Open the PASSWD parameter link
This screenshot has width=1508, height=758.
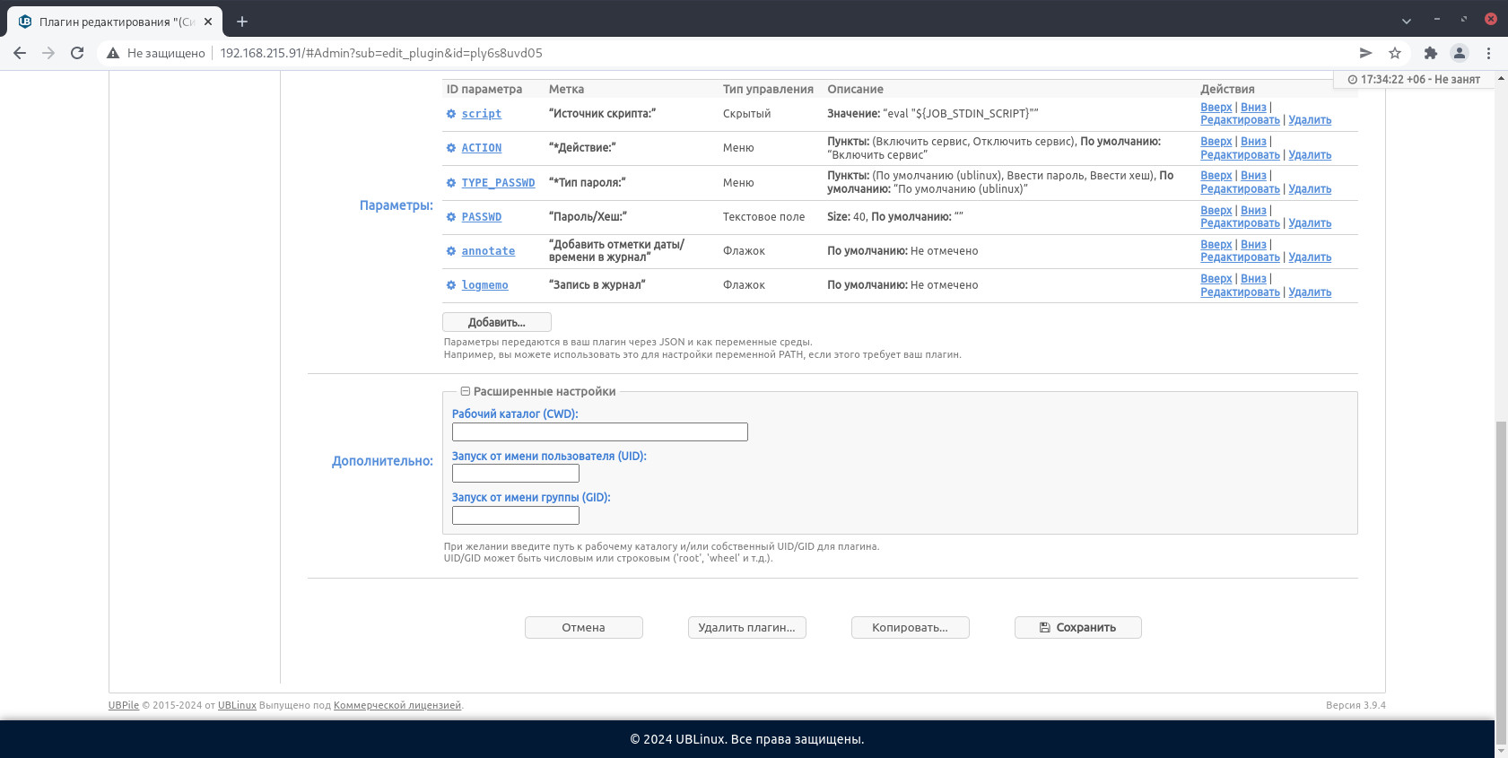482,217
